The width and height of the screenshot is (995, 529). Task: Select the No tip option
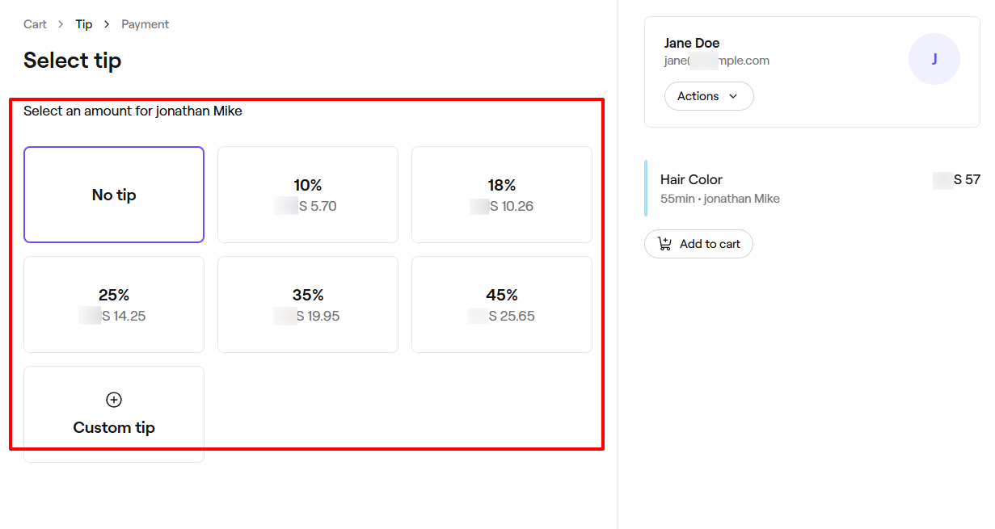(x=114, y=195)
